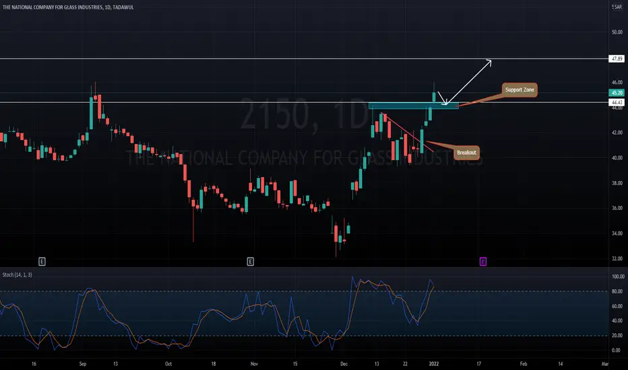Click the Support Zone callout label

coord(520,89)
